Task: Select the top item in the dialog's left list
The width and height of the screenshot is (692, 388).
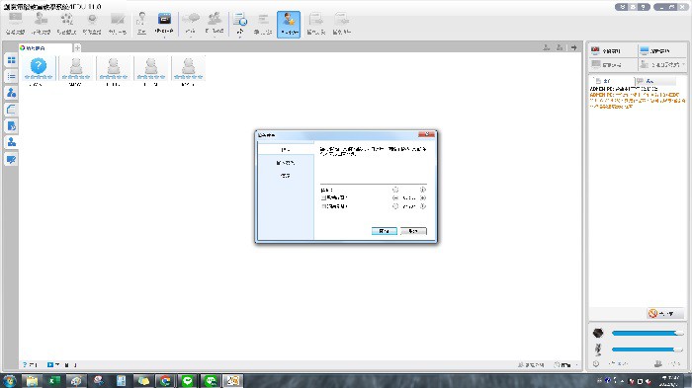Action: point(286,149)
